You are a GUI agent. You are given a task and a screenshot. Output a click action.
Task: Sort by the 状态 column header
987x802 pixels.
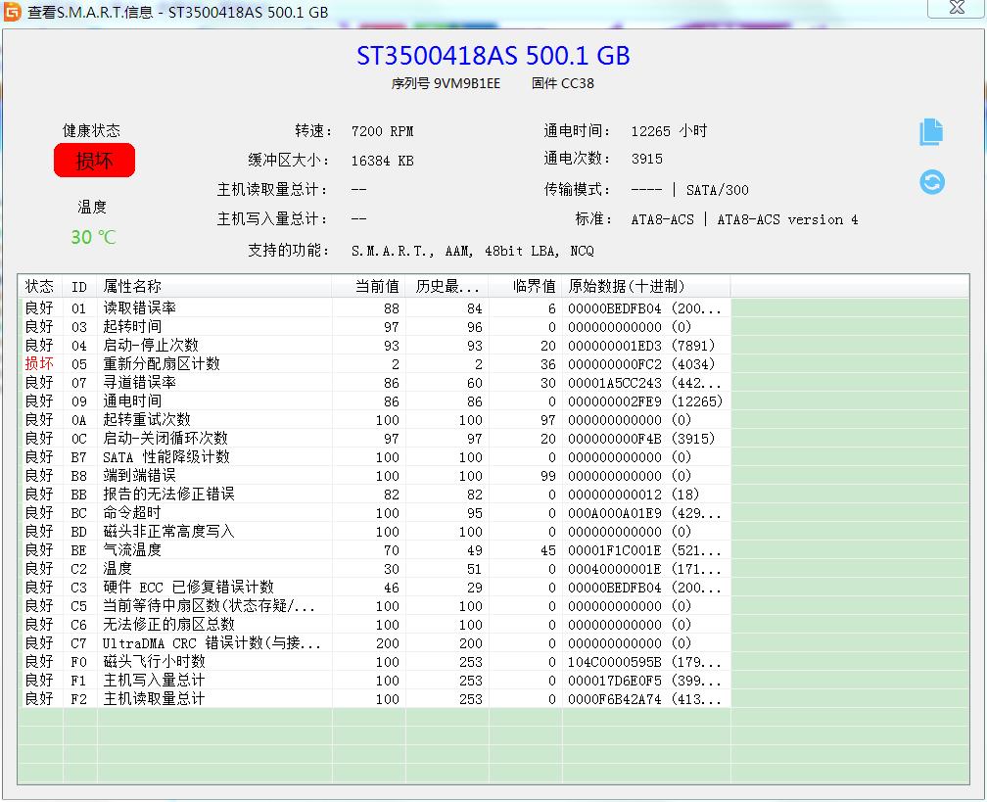tap(39, 286)
